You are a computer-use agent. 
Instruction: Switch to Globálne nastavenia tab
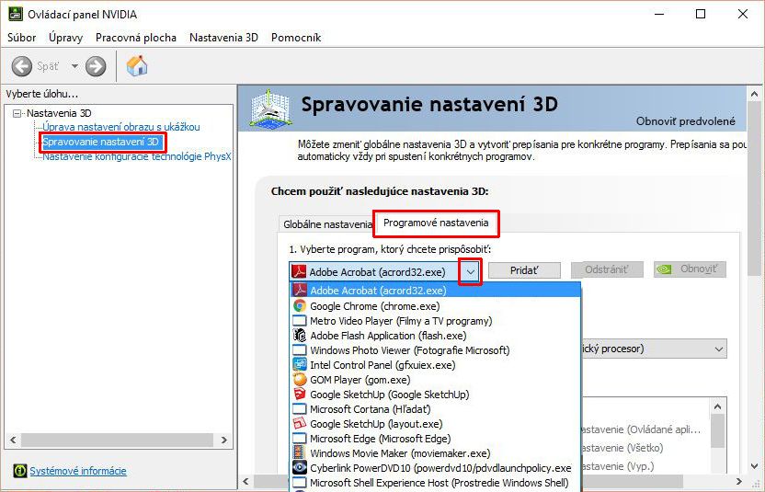(x=327, y=224)
